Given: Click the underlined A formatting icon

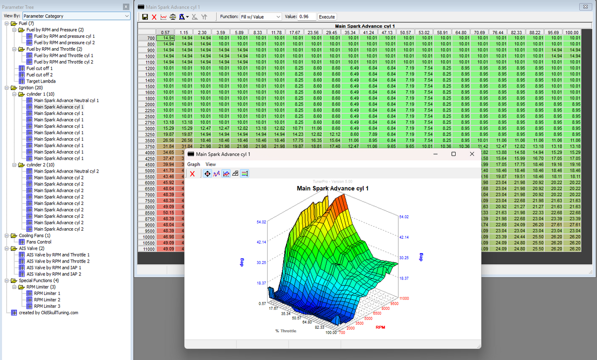Looking at the screenshot, I should 181,17.
